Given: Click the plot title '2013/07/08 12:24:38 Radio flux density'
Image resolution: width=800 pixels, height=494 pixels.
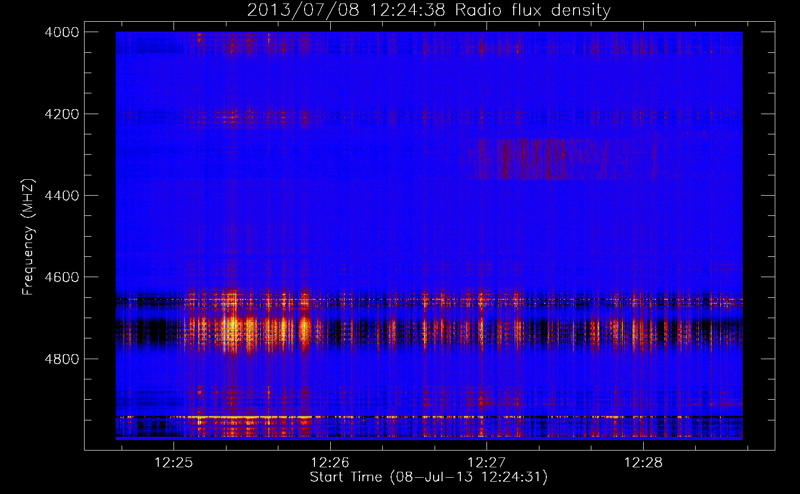Looking at the screenshot, I should 429,10.
